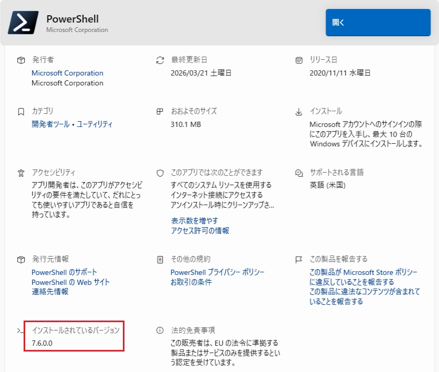The width and height of the screenshot is (439, 372).
Task: Click the PowerShell app logo icon
Action: tap(23, 23)
